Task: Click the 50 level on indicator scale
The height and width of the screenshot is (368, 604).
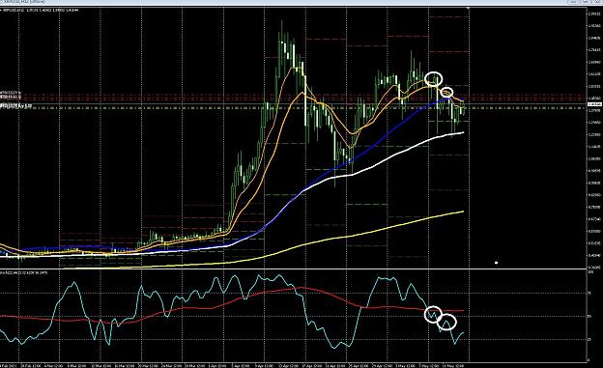Action: tap(590, 317)
